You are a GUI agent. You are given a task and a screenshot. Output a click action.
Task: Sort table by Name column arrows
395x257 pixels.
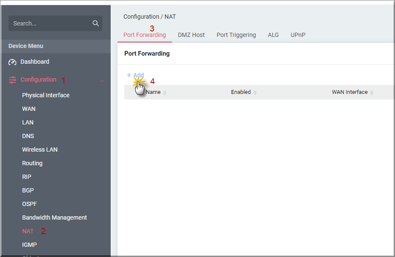click(x=164, y=93)
